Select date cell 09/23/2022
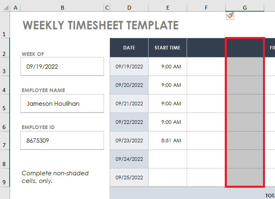Screen dimensions: 275x199 [x=129, y=141]
